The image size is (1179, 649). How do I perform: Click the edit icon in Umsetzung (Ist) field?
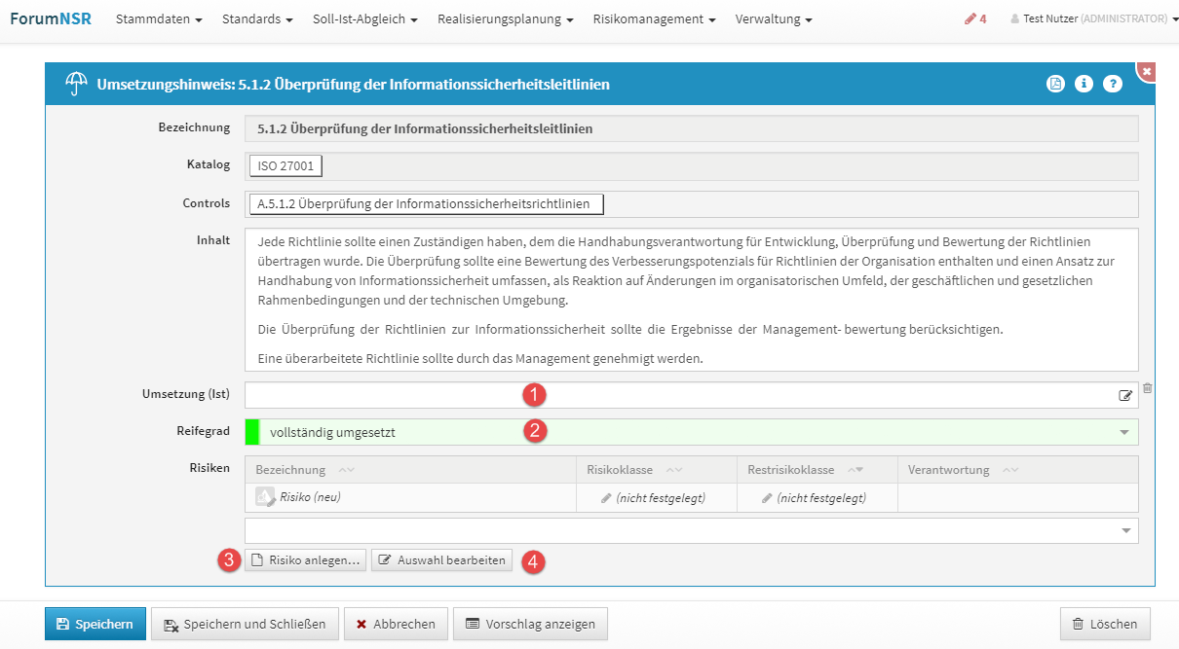(x=1125, y=396)
